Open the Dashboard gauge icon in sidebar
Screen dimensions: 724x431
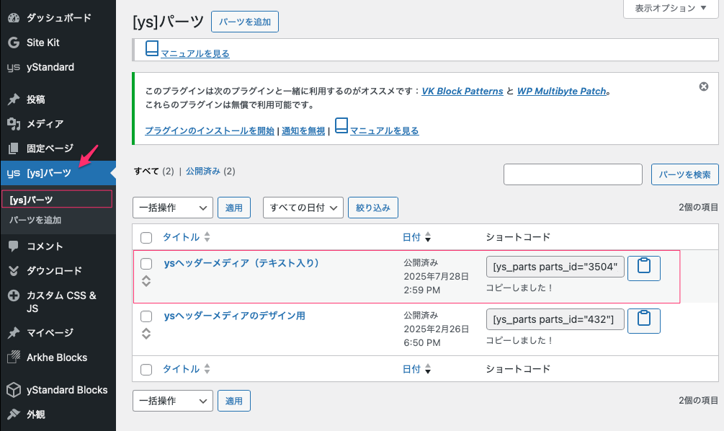pos(13,17)
